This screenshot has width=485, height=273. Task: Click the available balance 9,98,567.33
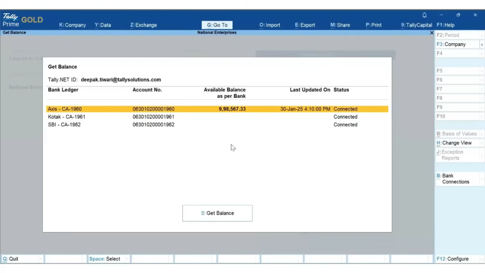(x=232, y=109)
